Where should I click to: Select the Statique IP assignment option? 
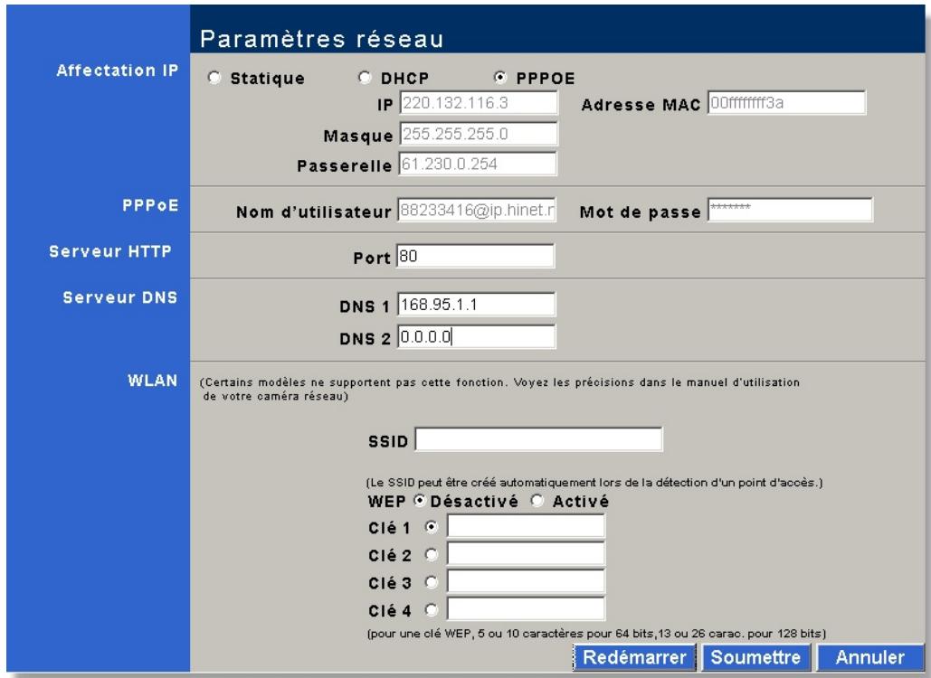click(214, 77)
